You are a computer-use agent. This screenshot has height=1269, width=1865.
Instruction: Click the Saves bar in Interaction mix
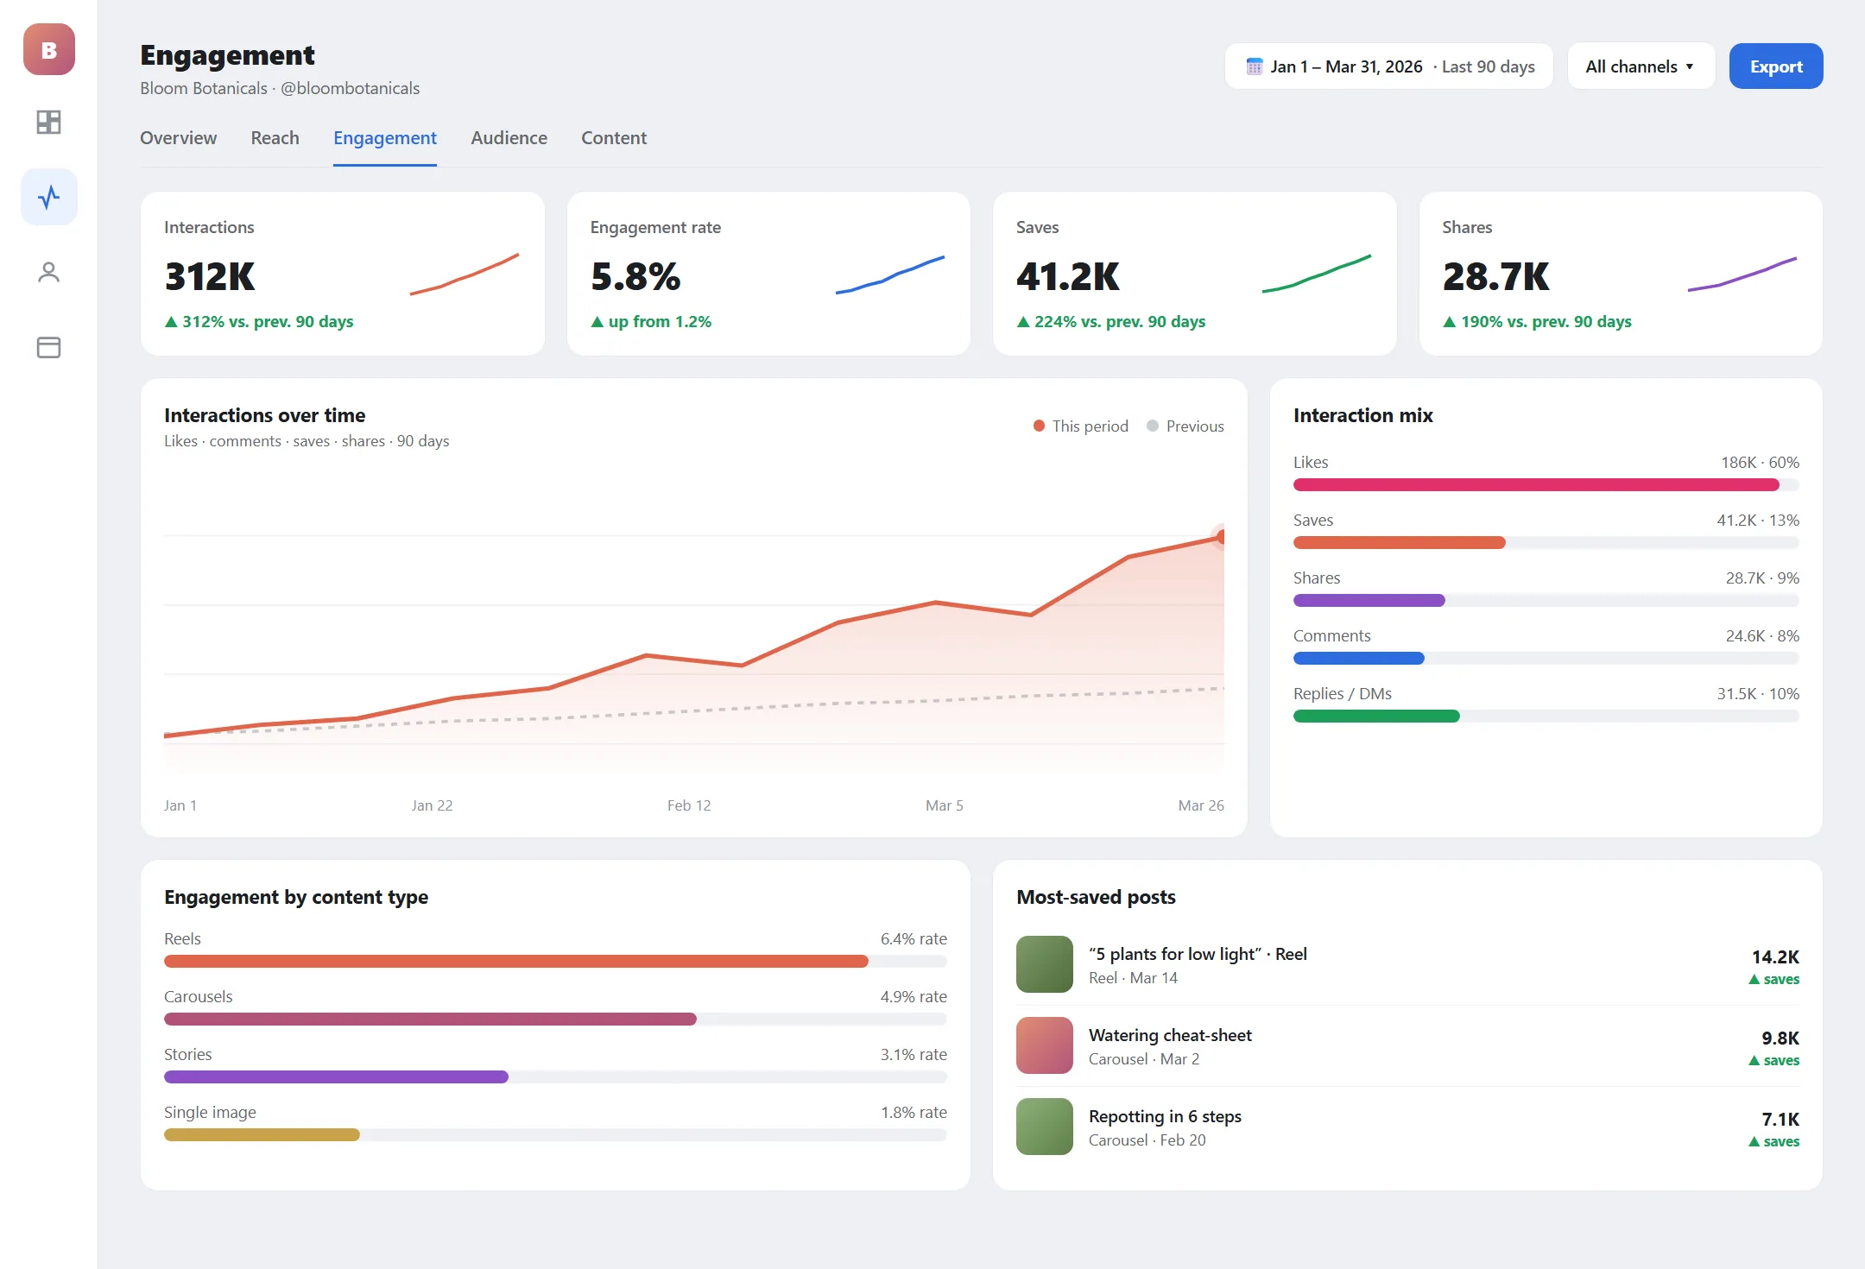coord(1546,543)
